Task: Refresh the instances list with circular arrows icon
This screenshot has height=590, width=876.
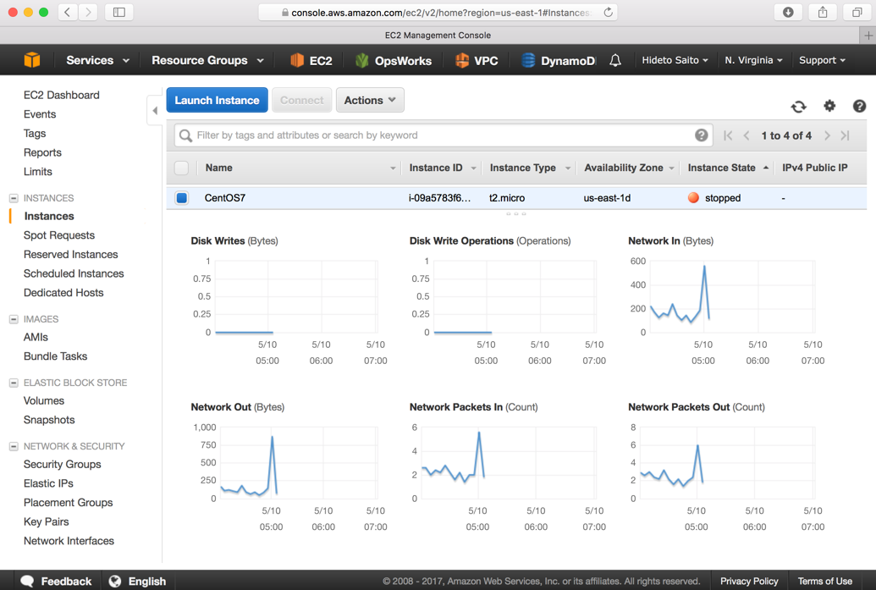Action: pyautogui.click(x=799, y=106)
